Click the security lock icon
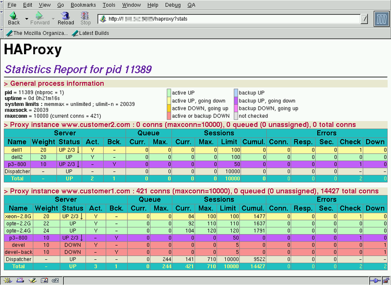The width and height of the screenshot is (391, 285). tap(386, 281)
